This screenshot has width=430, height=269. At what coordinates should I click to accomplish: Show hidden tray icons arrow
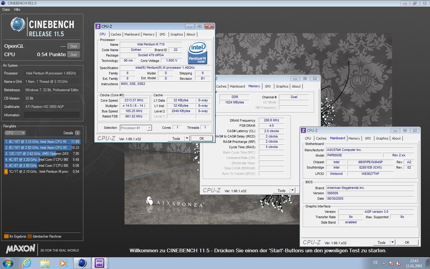point(384,263)
